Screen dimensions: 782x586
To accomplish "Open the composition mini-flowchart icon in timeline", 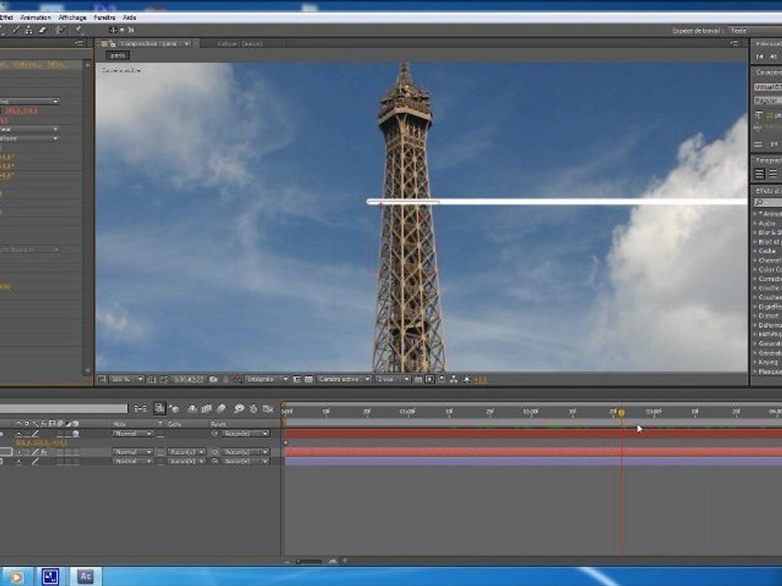I will click(x=140, y=409).
